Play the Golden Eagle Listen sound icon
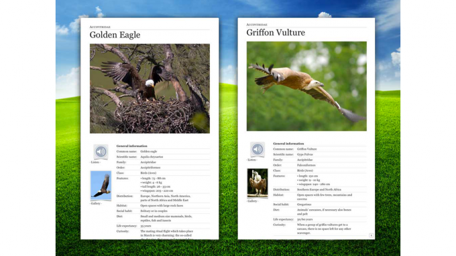The image size is (456, 256). point(101,152)
